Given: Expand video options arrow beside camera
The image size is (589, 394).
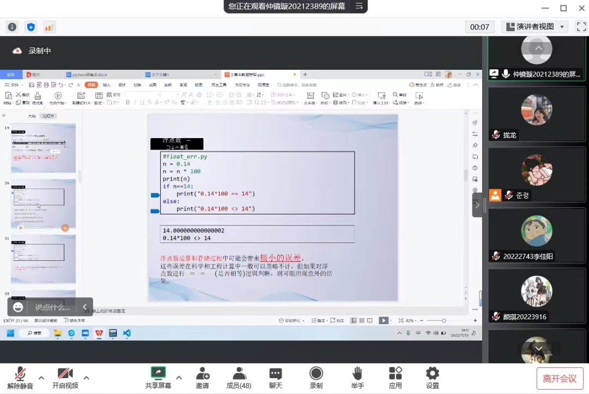Looking at the screenshot, I should pyautogui.click(x=86, y=378).
